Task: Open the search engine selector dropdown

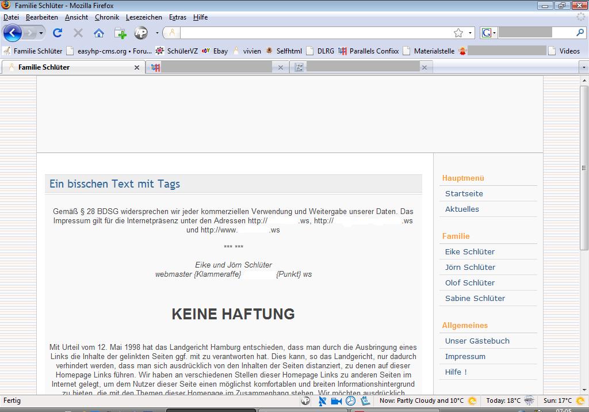Action: (x=489, y=33)
